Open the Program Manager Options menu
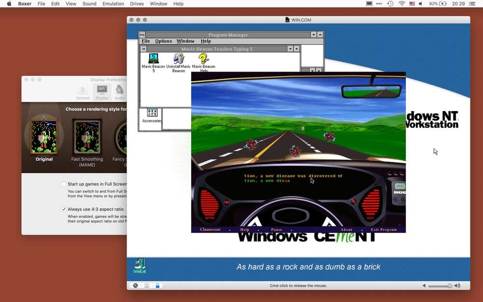The image size is (483, 302). point(164,41)
